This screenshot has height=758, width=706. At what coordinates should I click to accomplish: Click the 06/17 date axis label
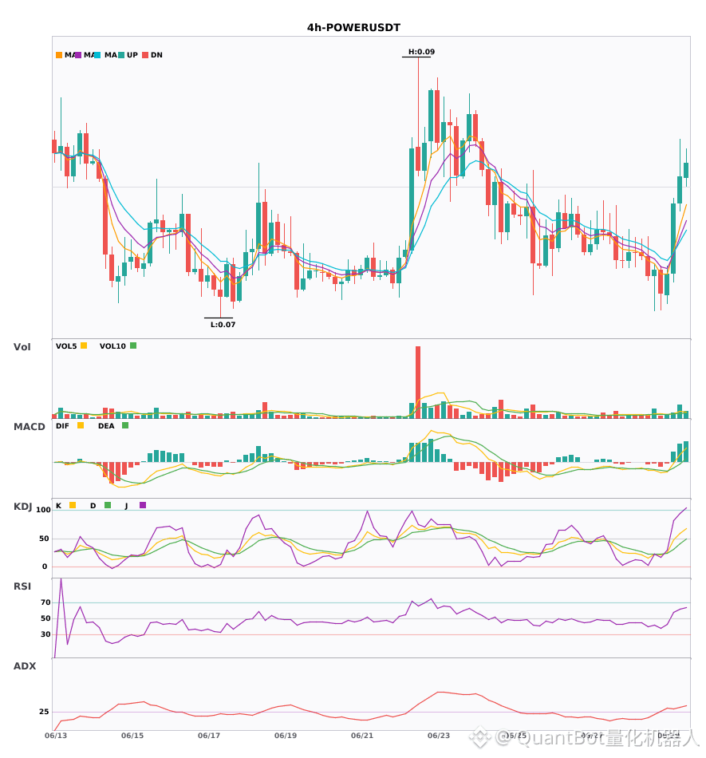(209, 736)
